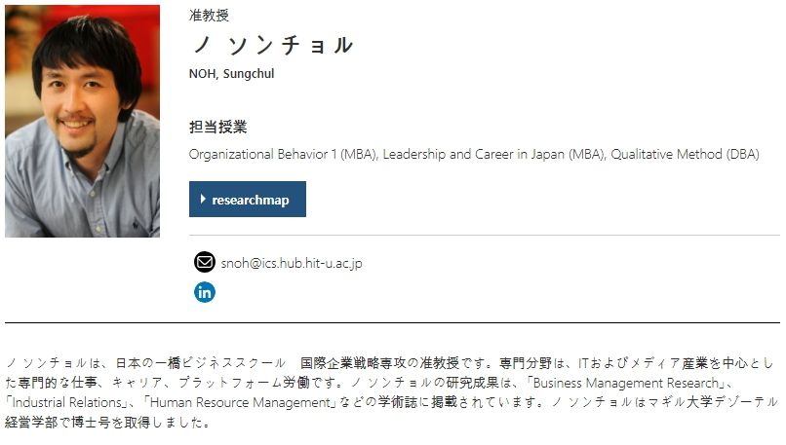
Task: Click the arrow on the researchmap button
Action: [x=203, y=199]
